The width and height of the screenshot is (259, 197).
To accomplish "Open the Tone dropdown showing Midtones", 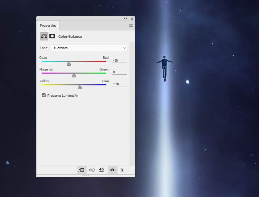I will click(x=89, y=48).
